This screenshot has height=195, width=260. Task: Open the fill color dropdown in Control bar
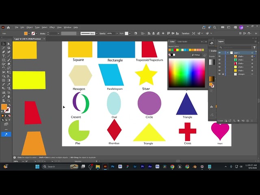pyautogui.click(x=29, y=33)
